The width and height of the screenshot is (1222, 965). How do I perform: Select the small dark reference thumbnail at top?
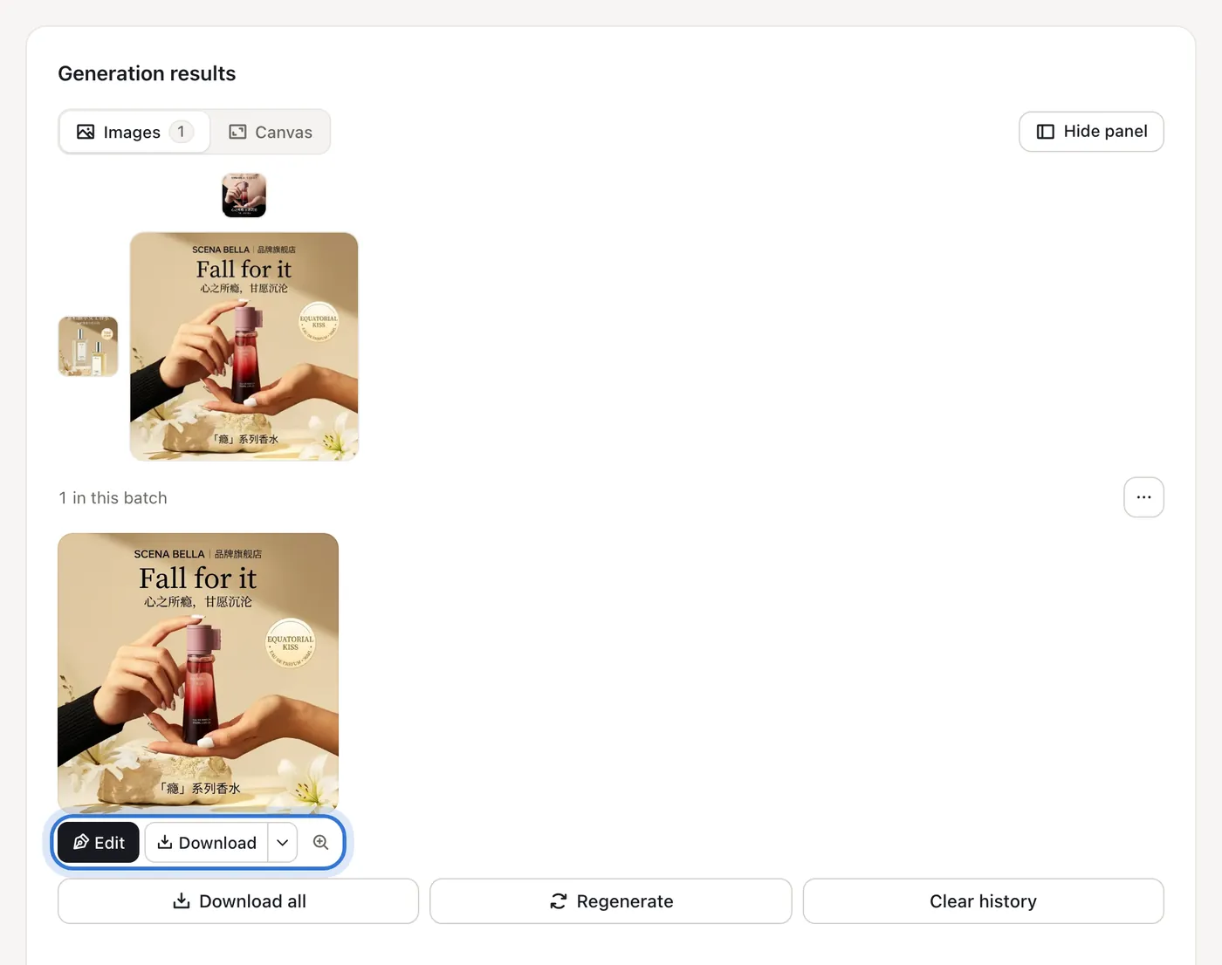click(x=244, y=195)
